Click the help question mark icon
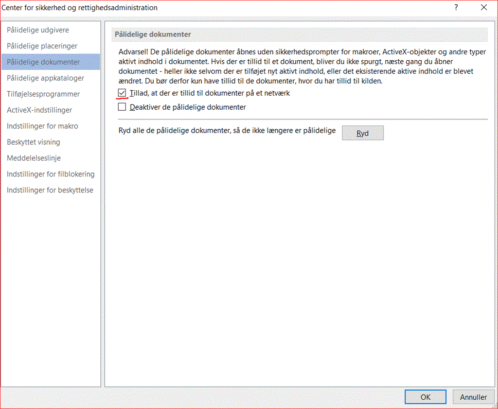Screen dimensions: 498x409 pos(456,7)
